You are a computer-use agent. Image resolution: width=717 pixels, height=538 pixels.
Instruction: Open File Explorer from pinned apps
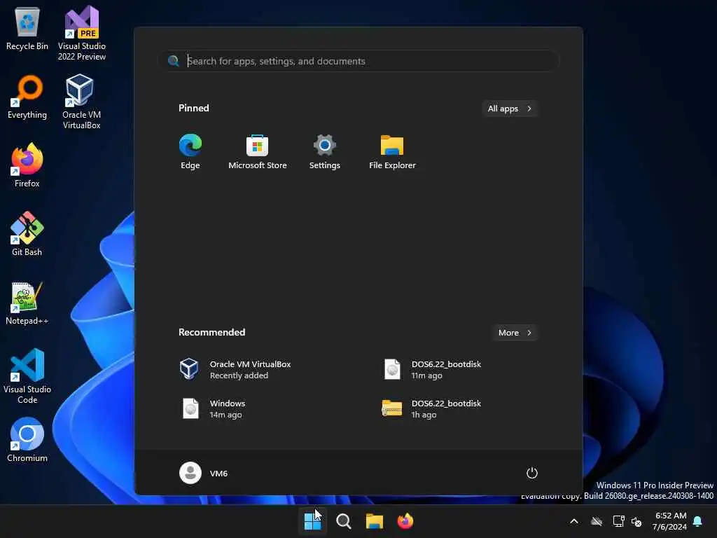pyautogui.click(x=392, y=152)
